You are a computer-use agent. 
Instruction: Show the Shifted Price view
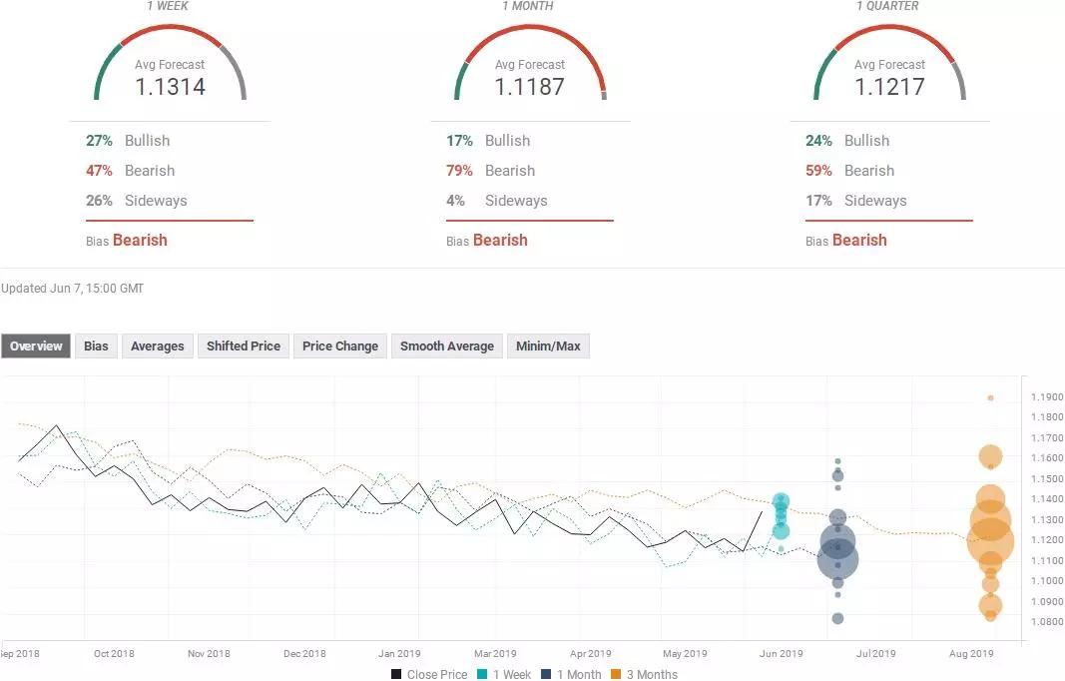click(x=243, y=346)
